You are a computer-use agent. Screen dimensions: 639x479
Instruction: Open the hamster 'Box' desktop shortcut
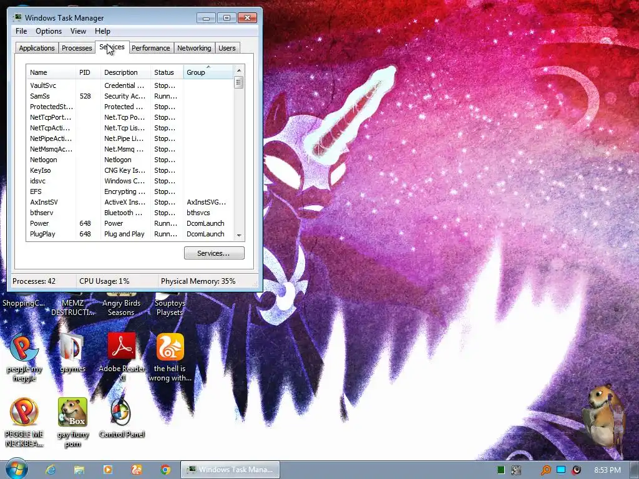pyautogui.click(x=72, y=422)
